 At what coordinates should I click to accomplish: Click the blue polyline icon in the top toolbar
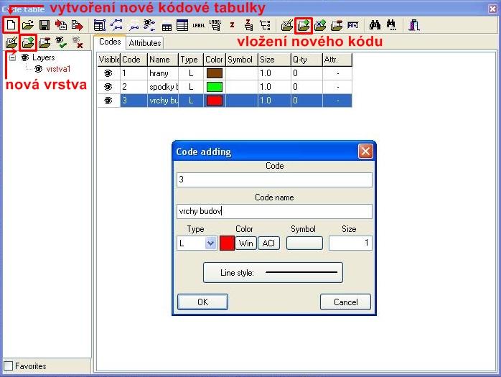click(116, 25)
